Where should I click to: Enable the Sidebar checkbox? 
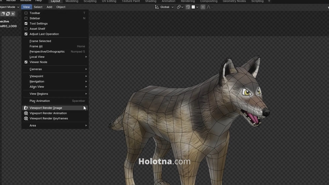(26, 18)
